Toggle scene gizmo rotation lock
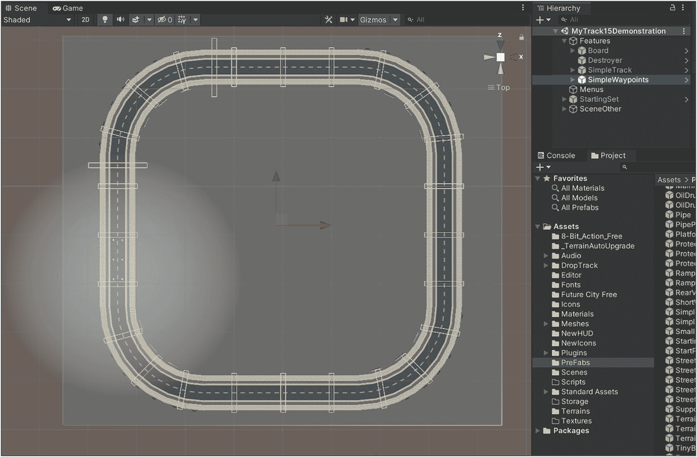 pos(521,37)
